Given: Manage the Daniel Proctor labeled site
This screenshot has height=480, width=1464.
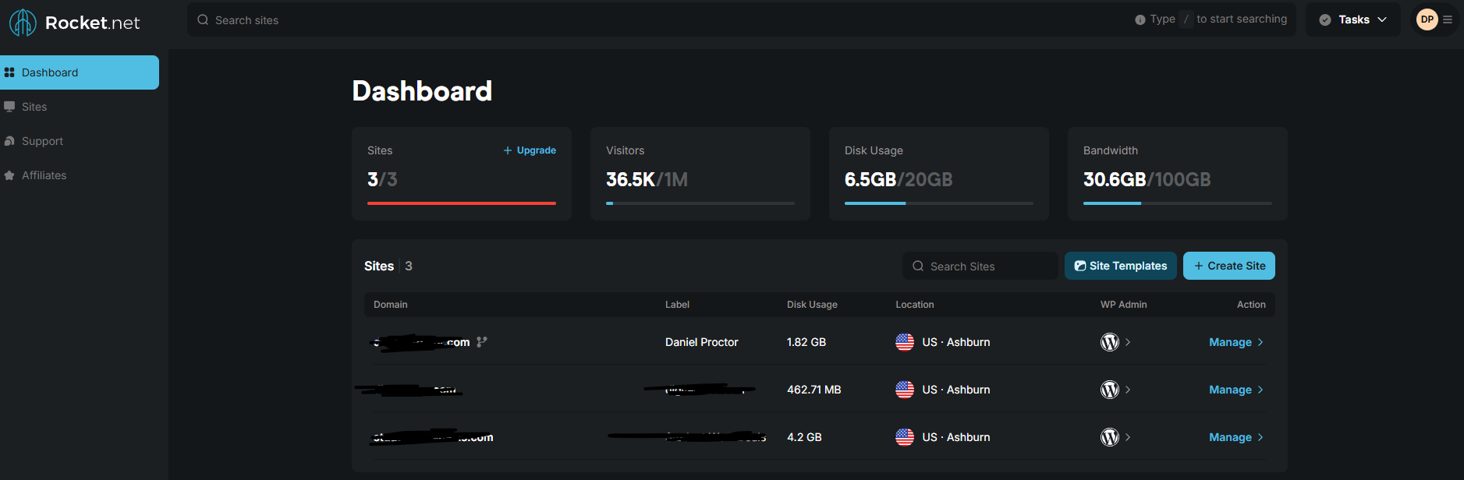Looking at the screenshot, I should click(1235, 342).
